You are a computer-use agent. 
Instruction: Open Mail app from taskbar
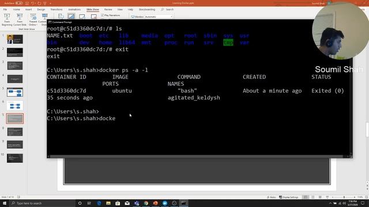127,203
